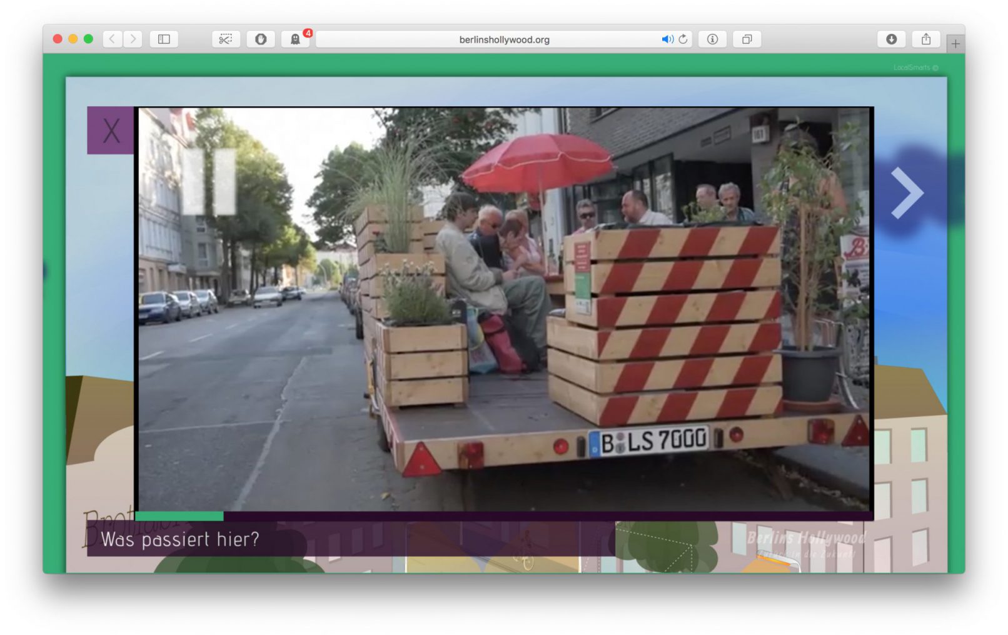Open the shield privacy extension
The height and width of the screenshot is (635, 1008).
(261, 39)
